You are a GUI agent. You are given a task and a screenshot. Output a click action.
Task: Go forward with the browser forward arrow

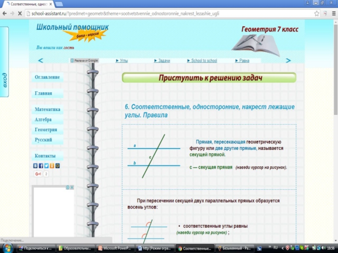12,13
